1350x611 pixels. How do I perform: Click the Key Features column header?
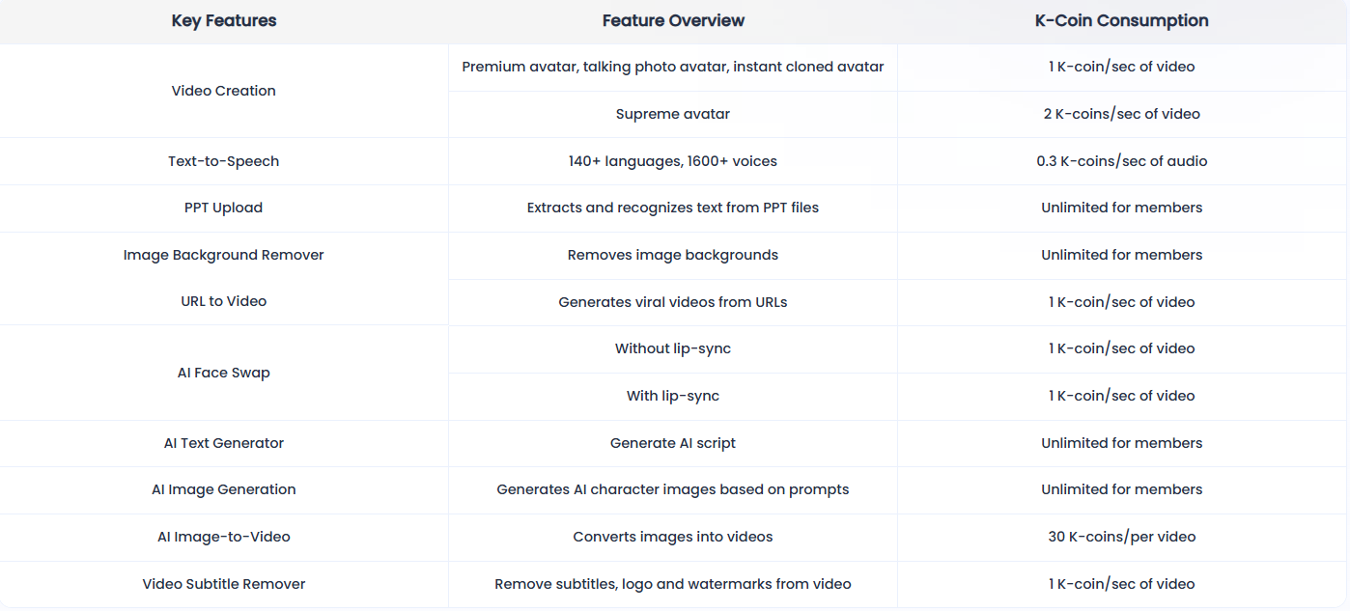click(x=224, y=20)
